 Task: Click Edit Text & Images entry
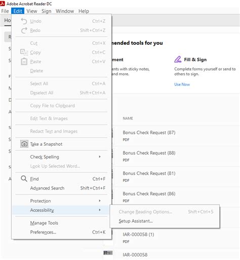point(61,118)
